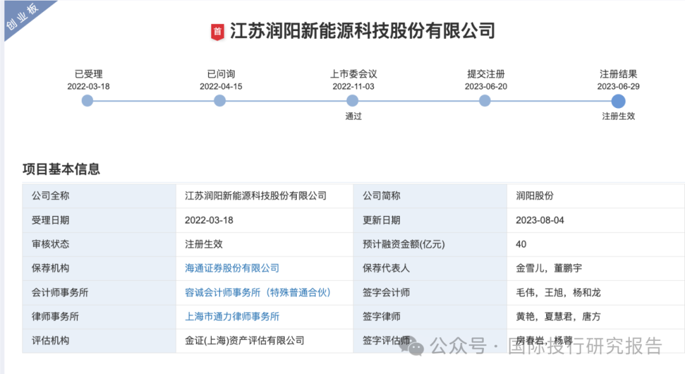Screen dimensions: 685x374
Task: Click the 2023-06-29 date under 注册结果
Action: click(618, 86)
